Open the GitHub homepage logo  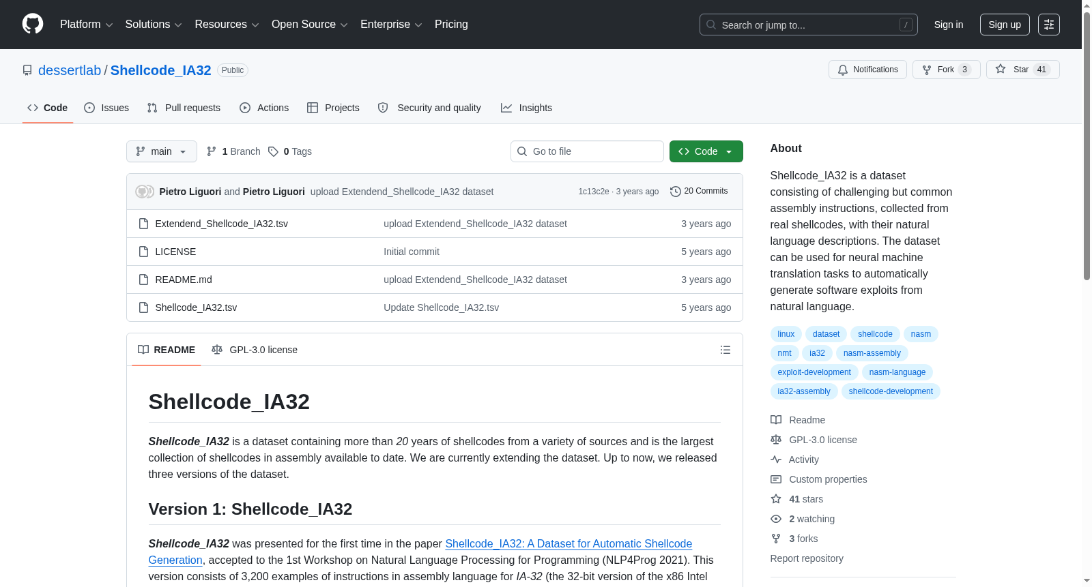point(33,25)
